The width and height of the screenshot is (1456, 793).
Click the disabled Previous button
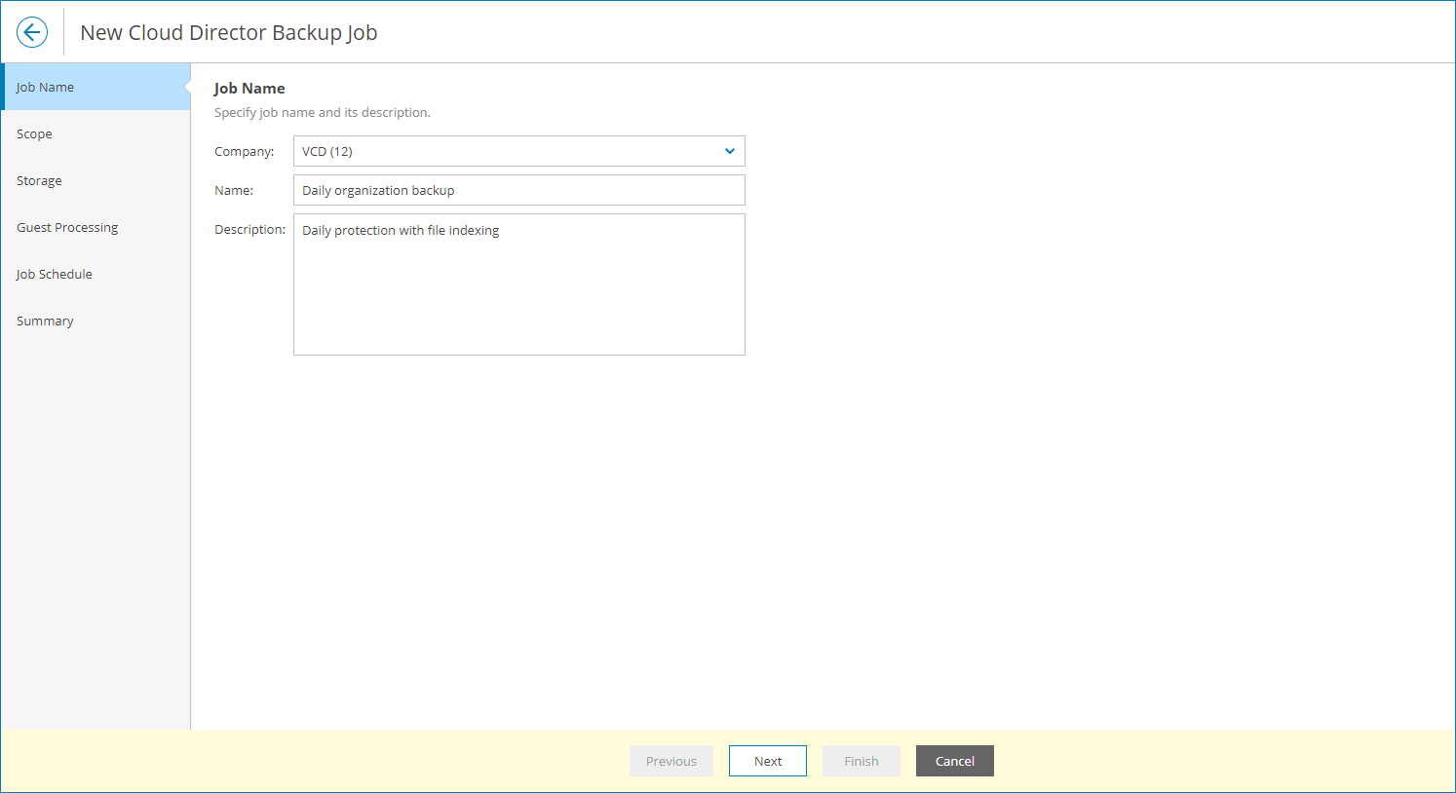pos(671,761)
